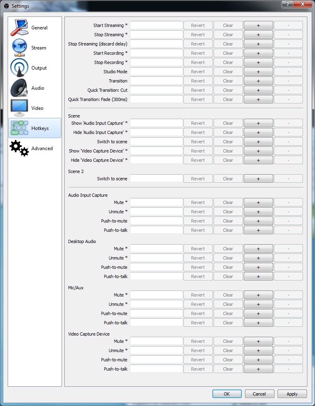Screen dimensions: 315x406
Task: Click the Hide 'Audio Input Capture' hotkey field
Action: tap(156, 132)
